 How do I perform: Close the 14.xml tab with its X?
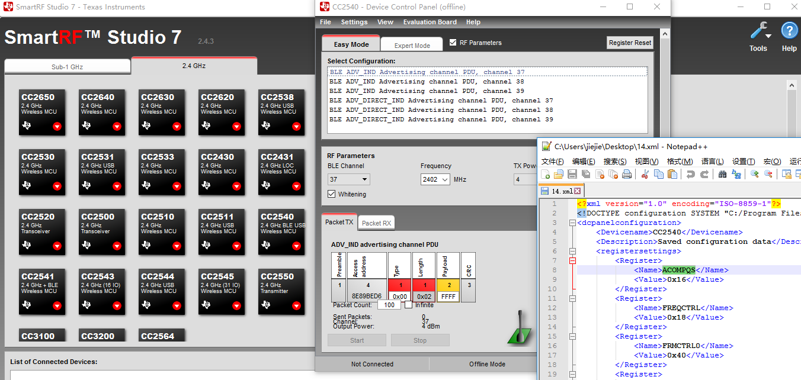pyautogui.click(x=578, y=191)
